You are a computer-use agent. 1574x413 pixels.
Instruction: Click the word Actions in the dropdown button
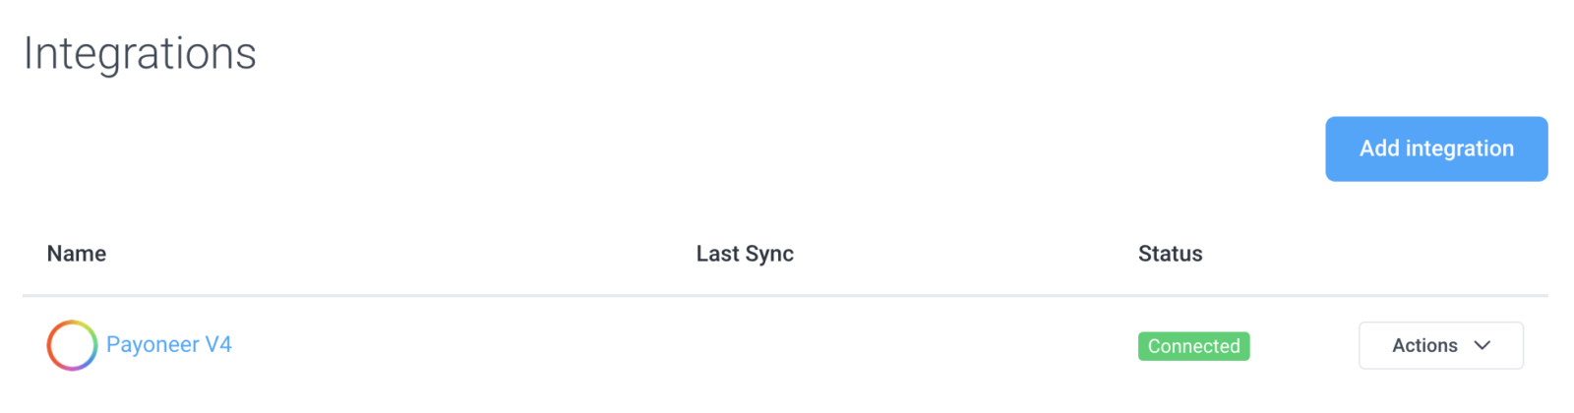pyautogui.click(x=1424, y=345)
